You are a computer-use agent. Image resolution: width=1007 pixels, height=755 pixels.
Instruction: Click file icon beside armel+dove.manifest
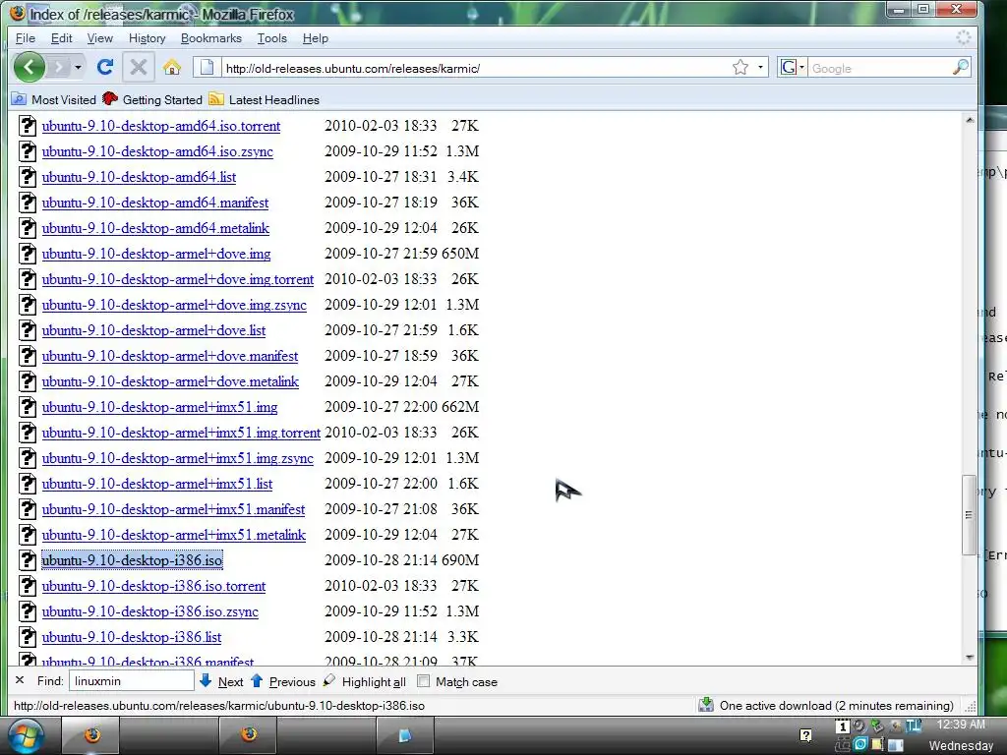pyautogui.click(x=27, y=356)
